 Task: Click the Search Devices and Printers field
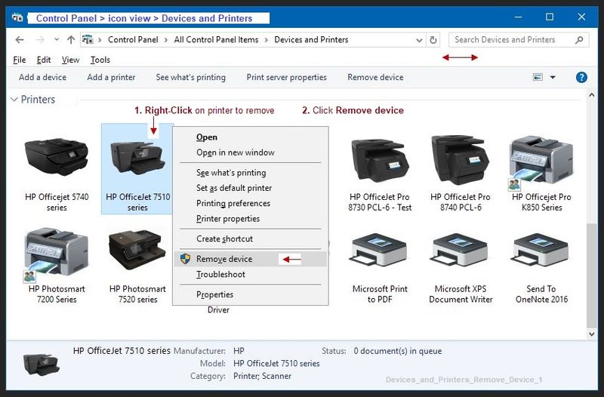point(519,40)
